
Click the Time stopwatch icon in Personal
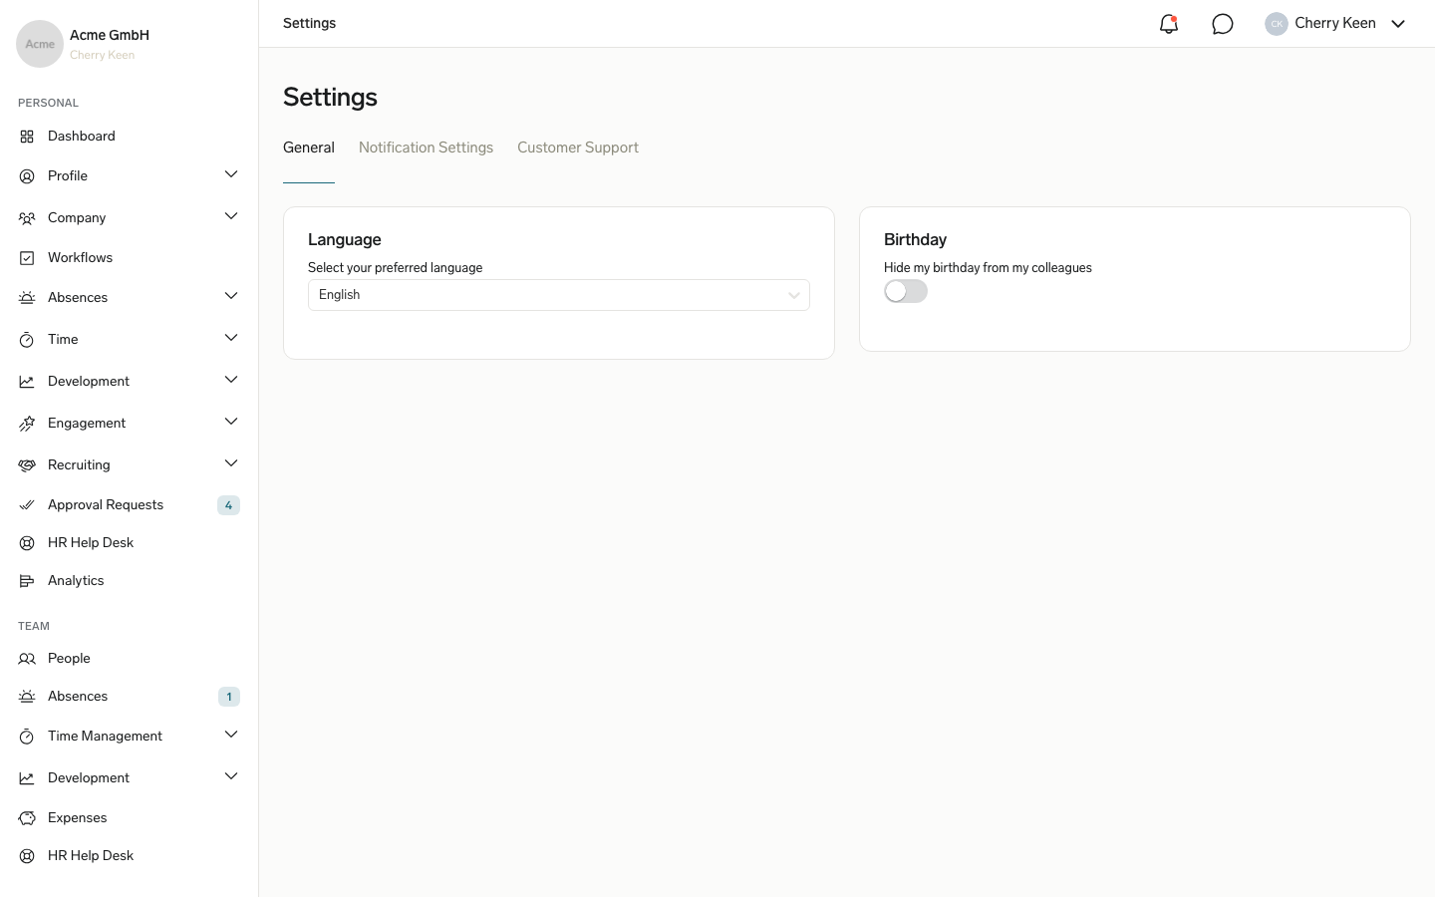(x=27, y=340)
